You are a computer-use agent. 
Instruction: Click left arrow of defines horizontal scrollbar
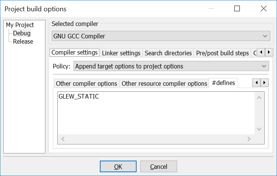(63, 139)
